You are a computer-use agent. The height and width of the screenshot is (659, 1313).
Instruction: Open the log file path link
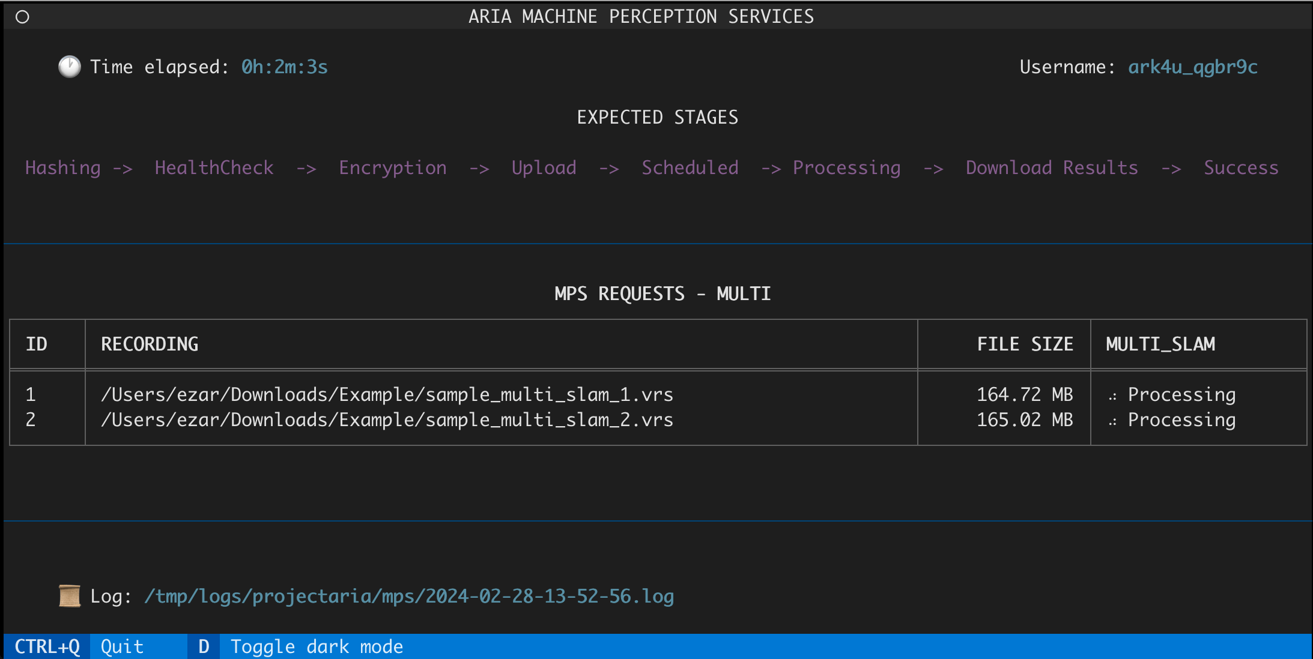[x=370, y=596]
